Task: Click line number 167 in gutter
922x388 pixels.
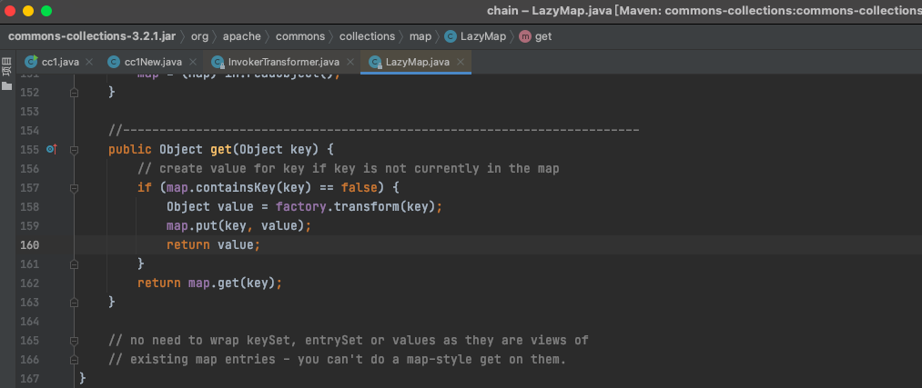Action: pyautogui.click(x=29, y=378)
